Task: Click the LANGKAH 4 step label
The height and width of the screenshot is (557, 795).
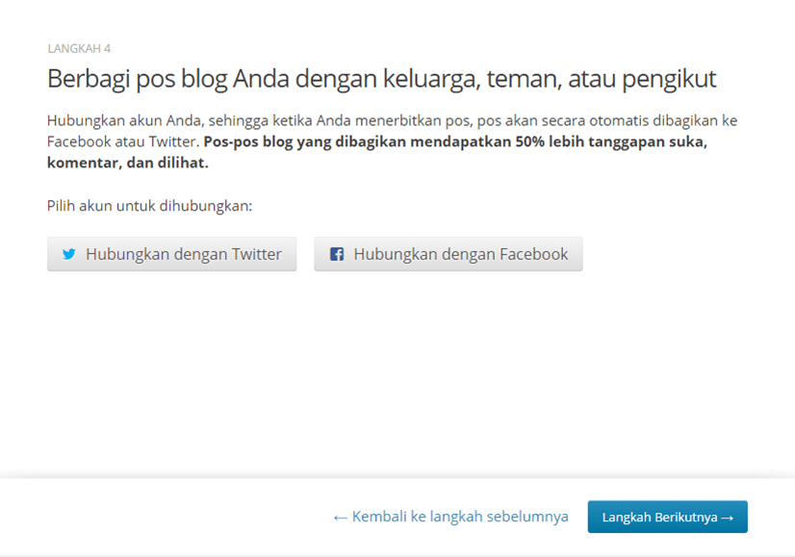Action: (x=79, y=48)
